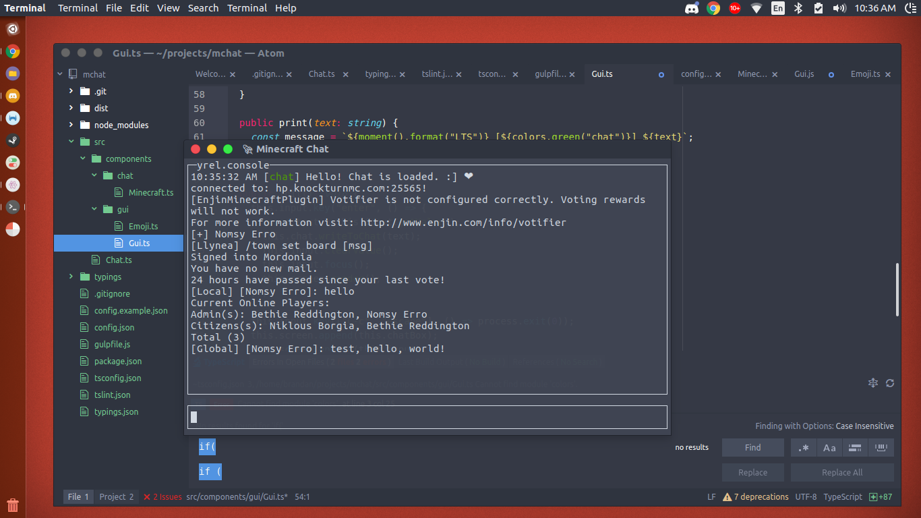921x518 pixels.
Task: Toggle the whole-word find option
Action: (881, 447)
